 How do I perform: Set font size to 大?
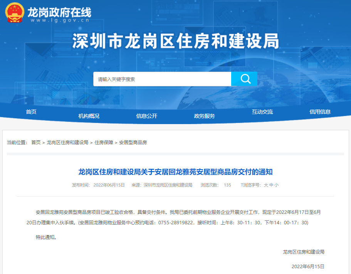[266, 185]
